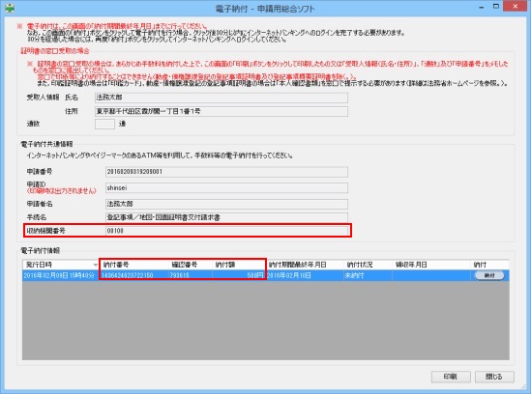Screen dimensions: 531x394
Task: Click the 住所 address field
Action: [221, 111]
